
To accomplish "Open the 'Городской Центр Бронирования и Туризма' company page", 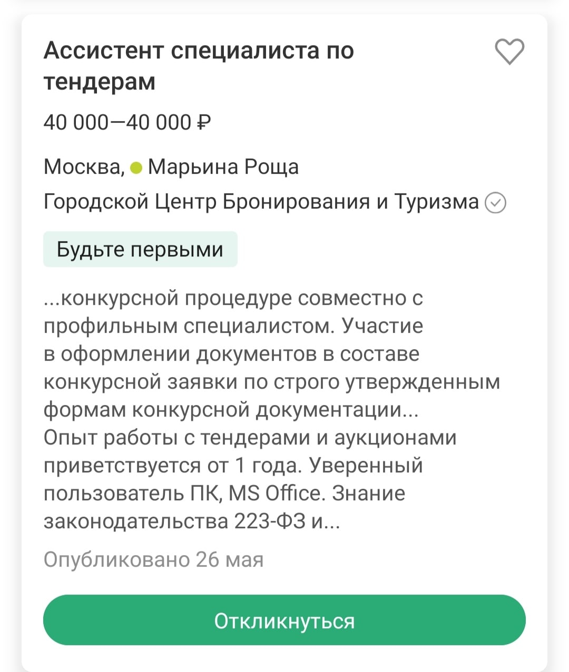I will click(x=261, y=202).
